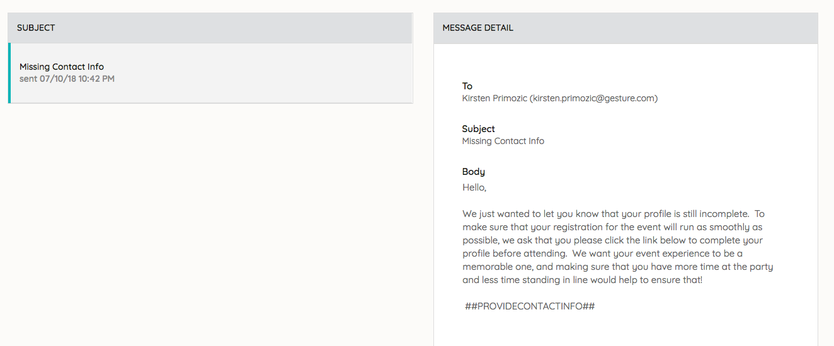
Task: Click the teal selection bar on message row
Action: [x=9, y=72]
